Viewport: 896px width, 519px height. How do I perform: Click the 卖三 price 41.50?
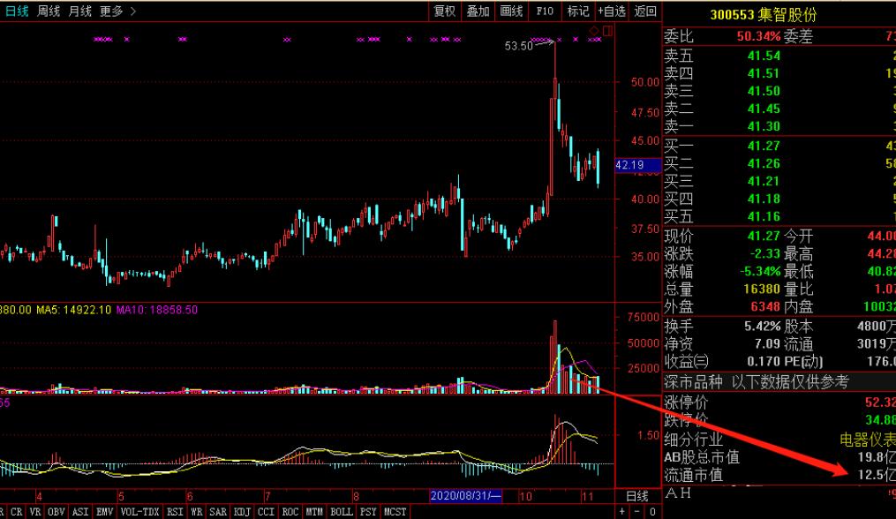coord(764,91)
